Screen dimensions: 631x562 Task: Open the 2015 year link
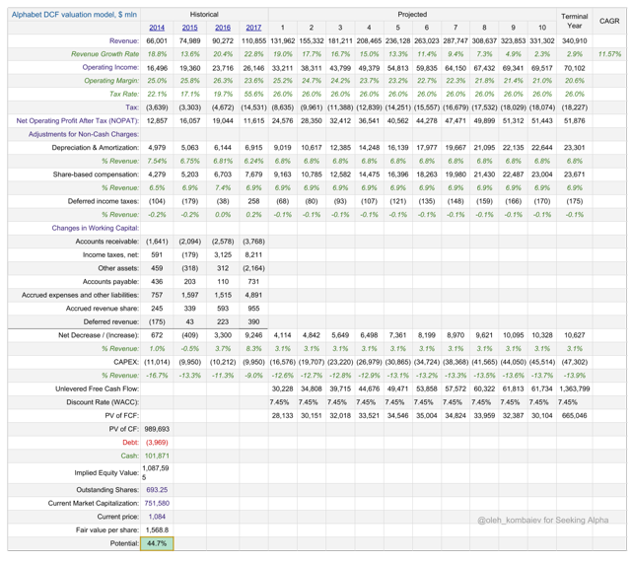[x=189, y=28]
